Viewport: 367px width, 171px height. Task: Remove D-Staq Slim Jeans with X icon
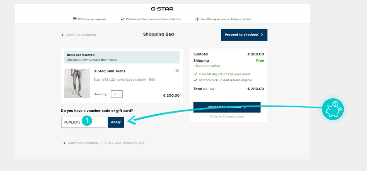click(x=177, y=70)
